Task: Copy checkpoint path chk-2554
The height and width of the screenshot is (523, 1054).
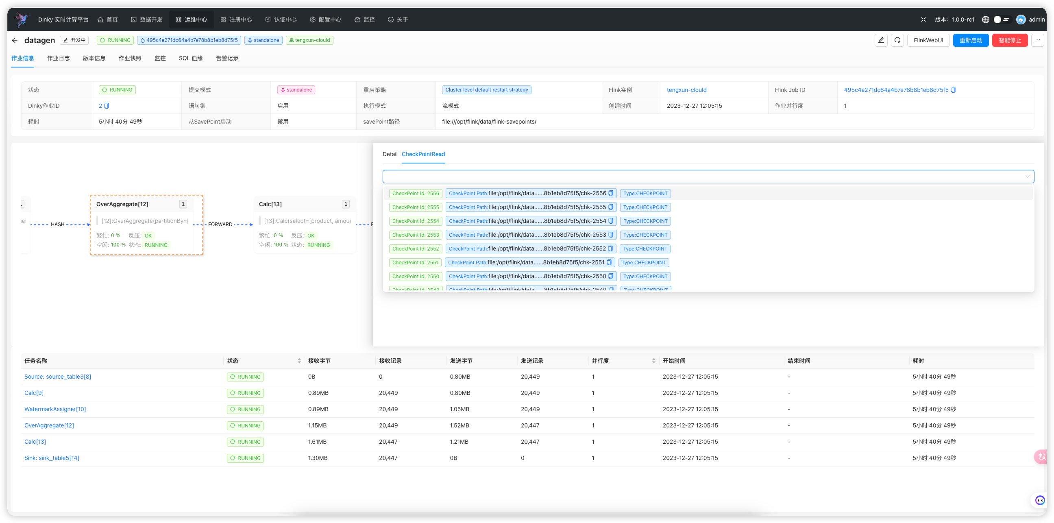Action: [611, 221]
